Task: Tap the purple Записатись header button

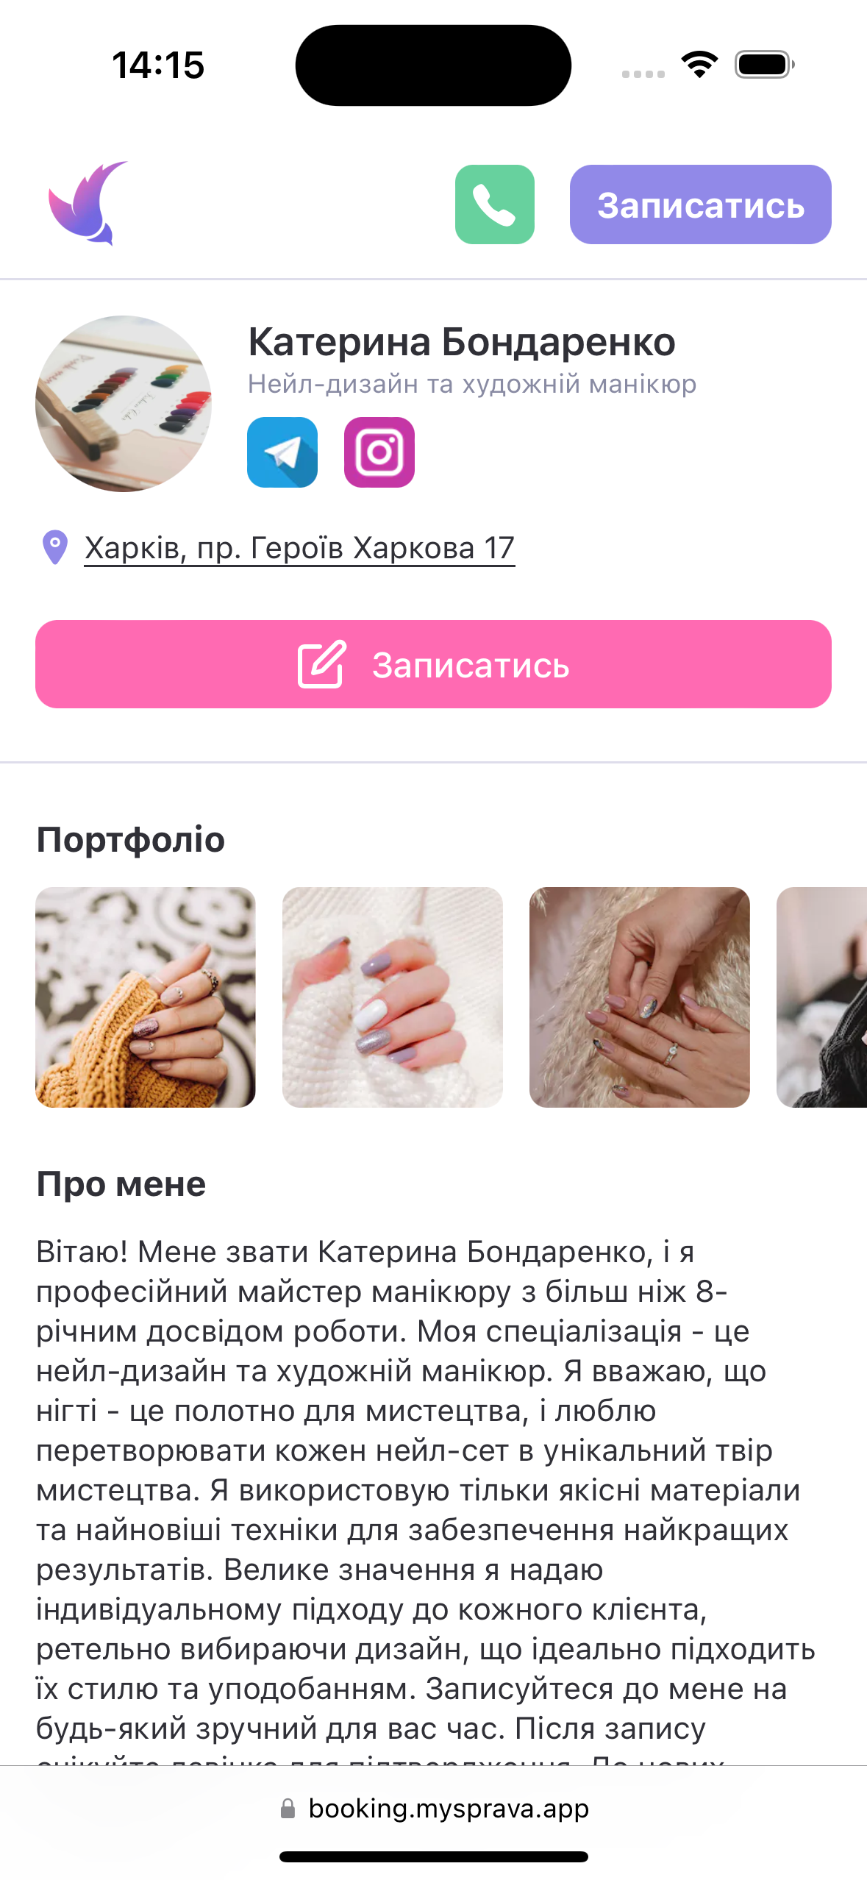Action: (x=700, y=204)
